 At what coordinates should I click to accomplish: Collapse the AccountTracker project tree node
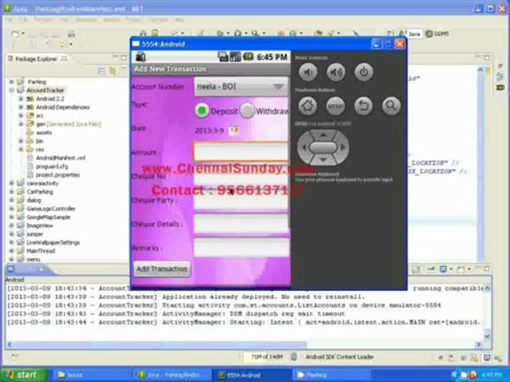click(12, 90)
